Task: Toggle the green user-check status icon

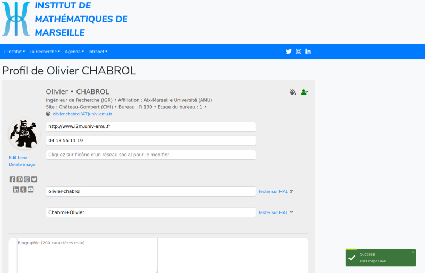Action: [304, 92]
